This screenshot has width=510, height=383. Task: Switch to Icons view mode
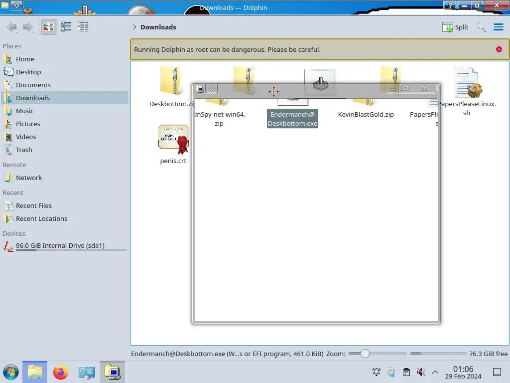pyautogui.click(x=49, y=27)
